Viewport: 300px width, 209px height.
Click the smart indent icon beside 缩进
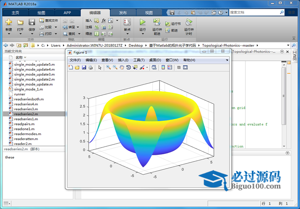(x=97, y=34)
